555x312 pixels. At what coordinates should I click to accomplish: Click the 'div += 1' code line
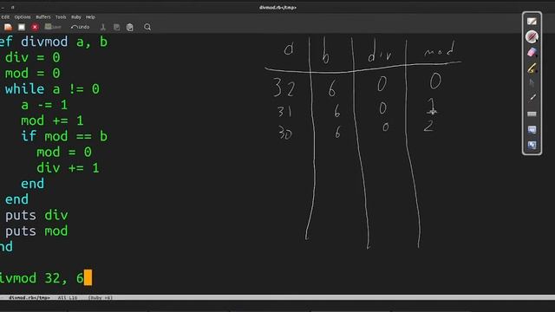click(x=68, y=167)
